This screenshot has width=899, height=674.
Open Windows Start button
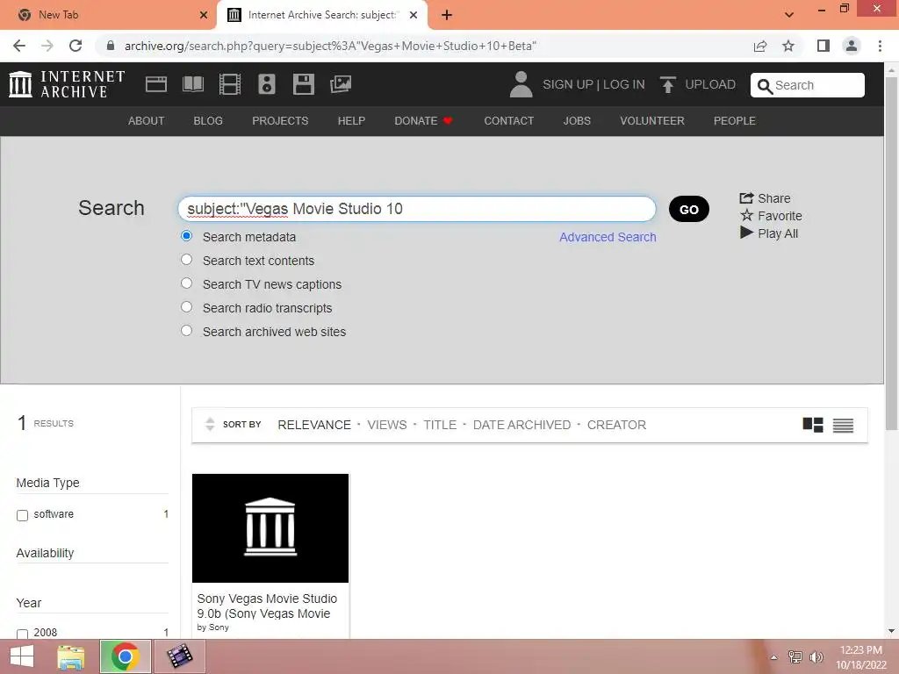point(22,656)
